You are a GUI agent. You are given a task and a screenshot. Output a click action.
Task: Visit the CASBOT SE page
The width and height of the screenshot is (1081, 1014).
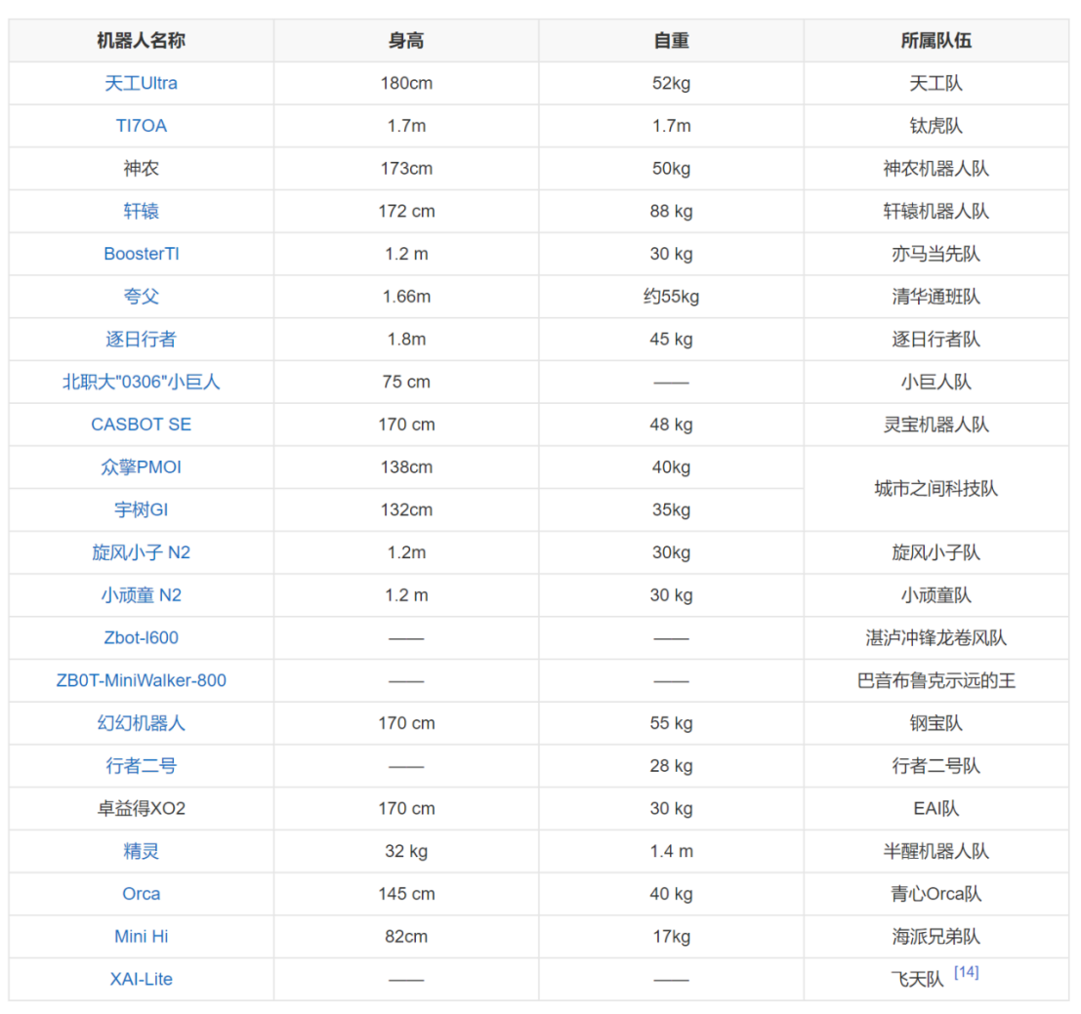coord(141,425)
